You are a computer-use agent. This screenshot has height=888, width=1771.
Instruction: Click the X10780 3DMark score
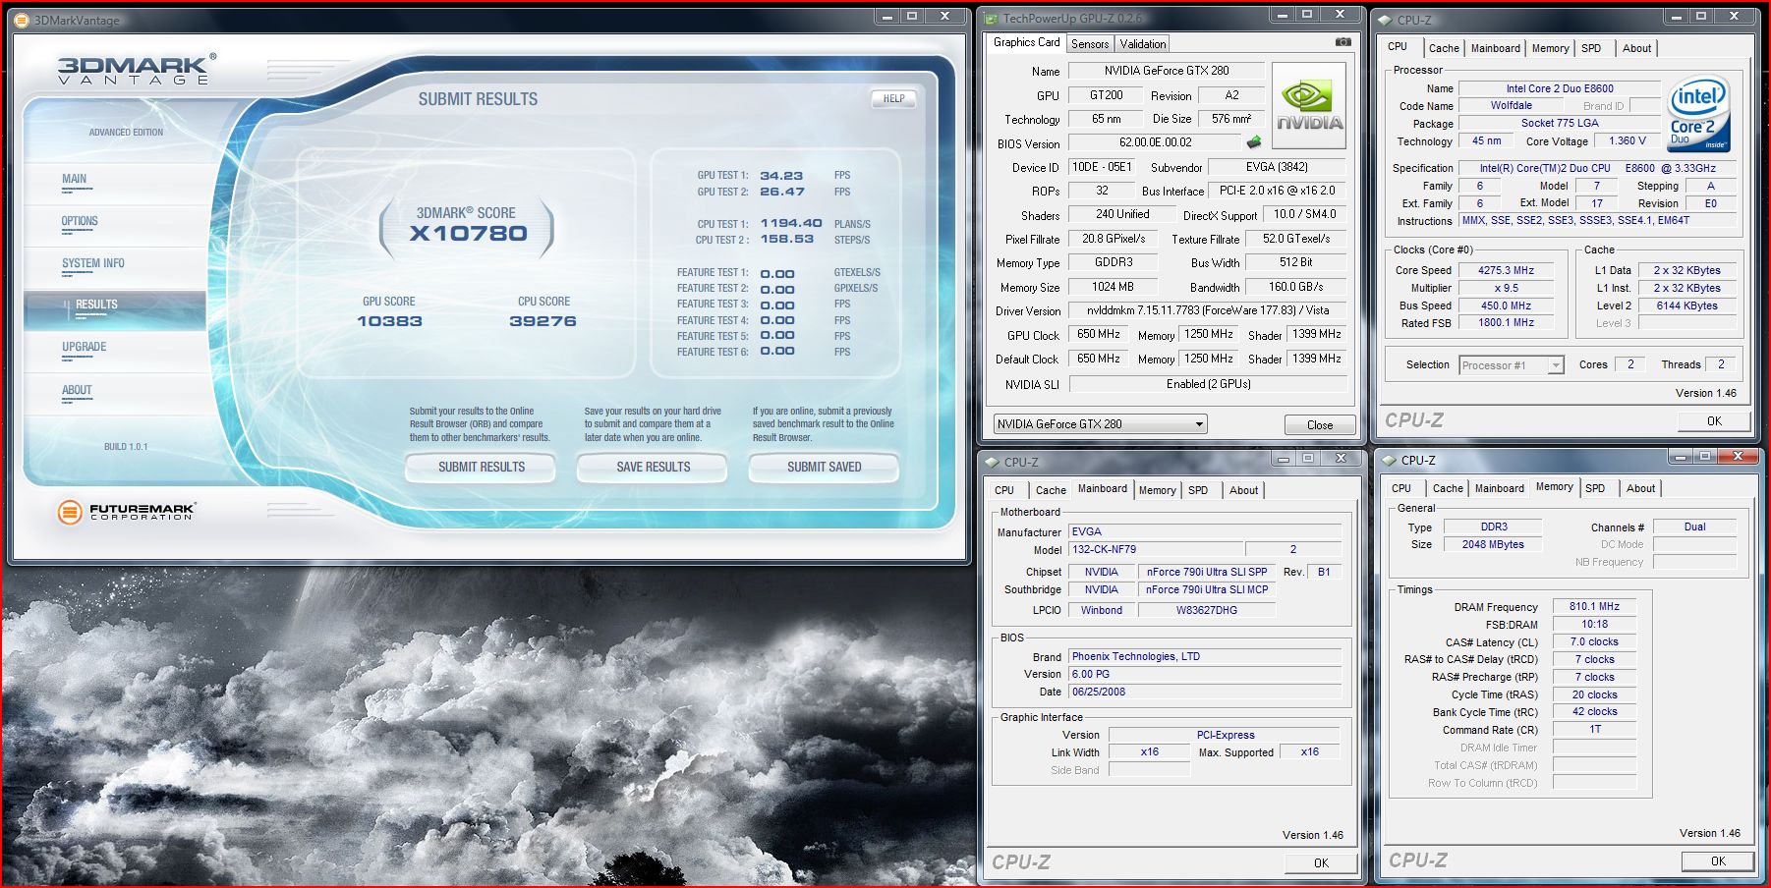[469, 234]
